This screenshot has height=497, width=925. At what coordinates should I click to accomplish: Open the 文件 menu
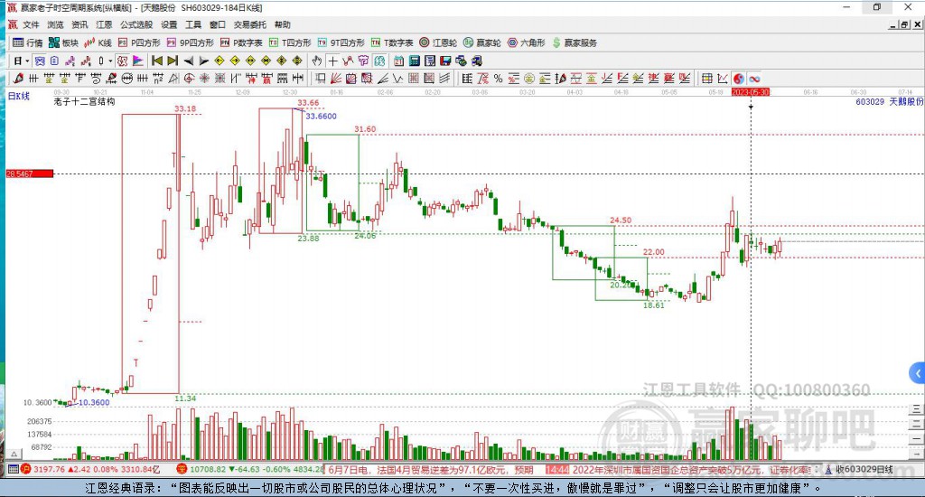[x=31, y=24]
